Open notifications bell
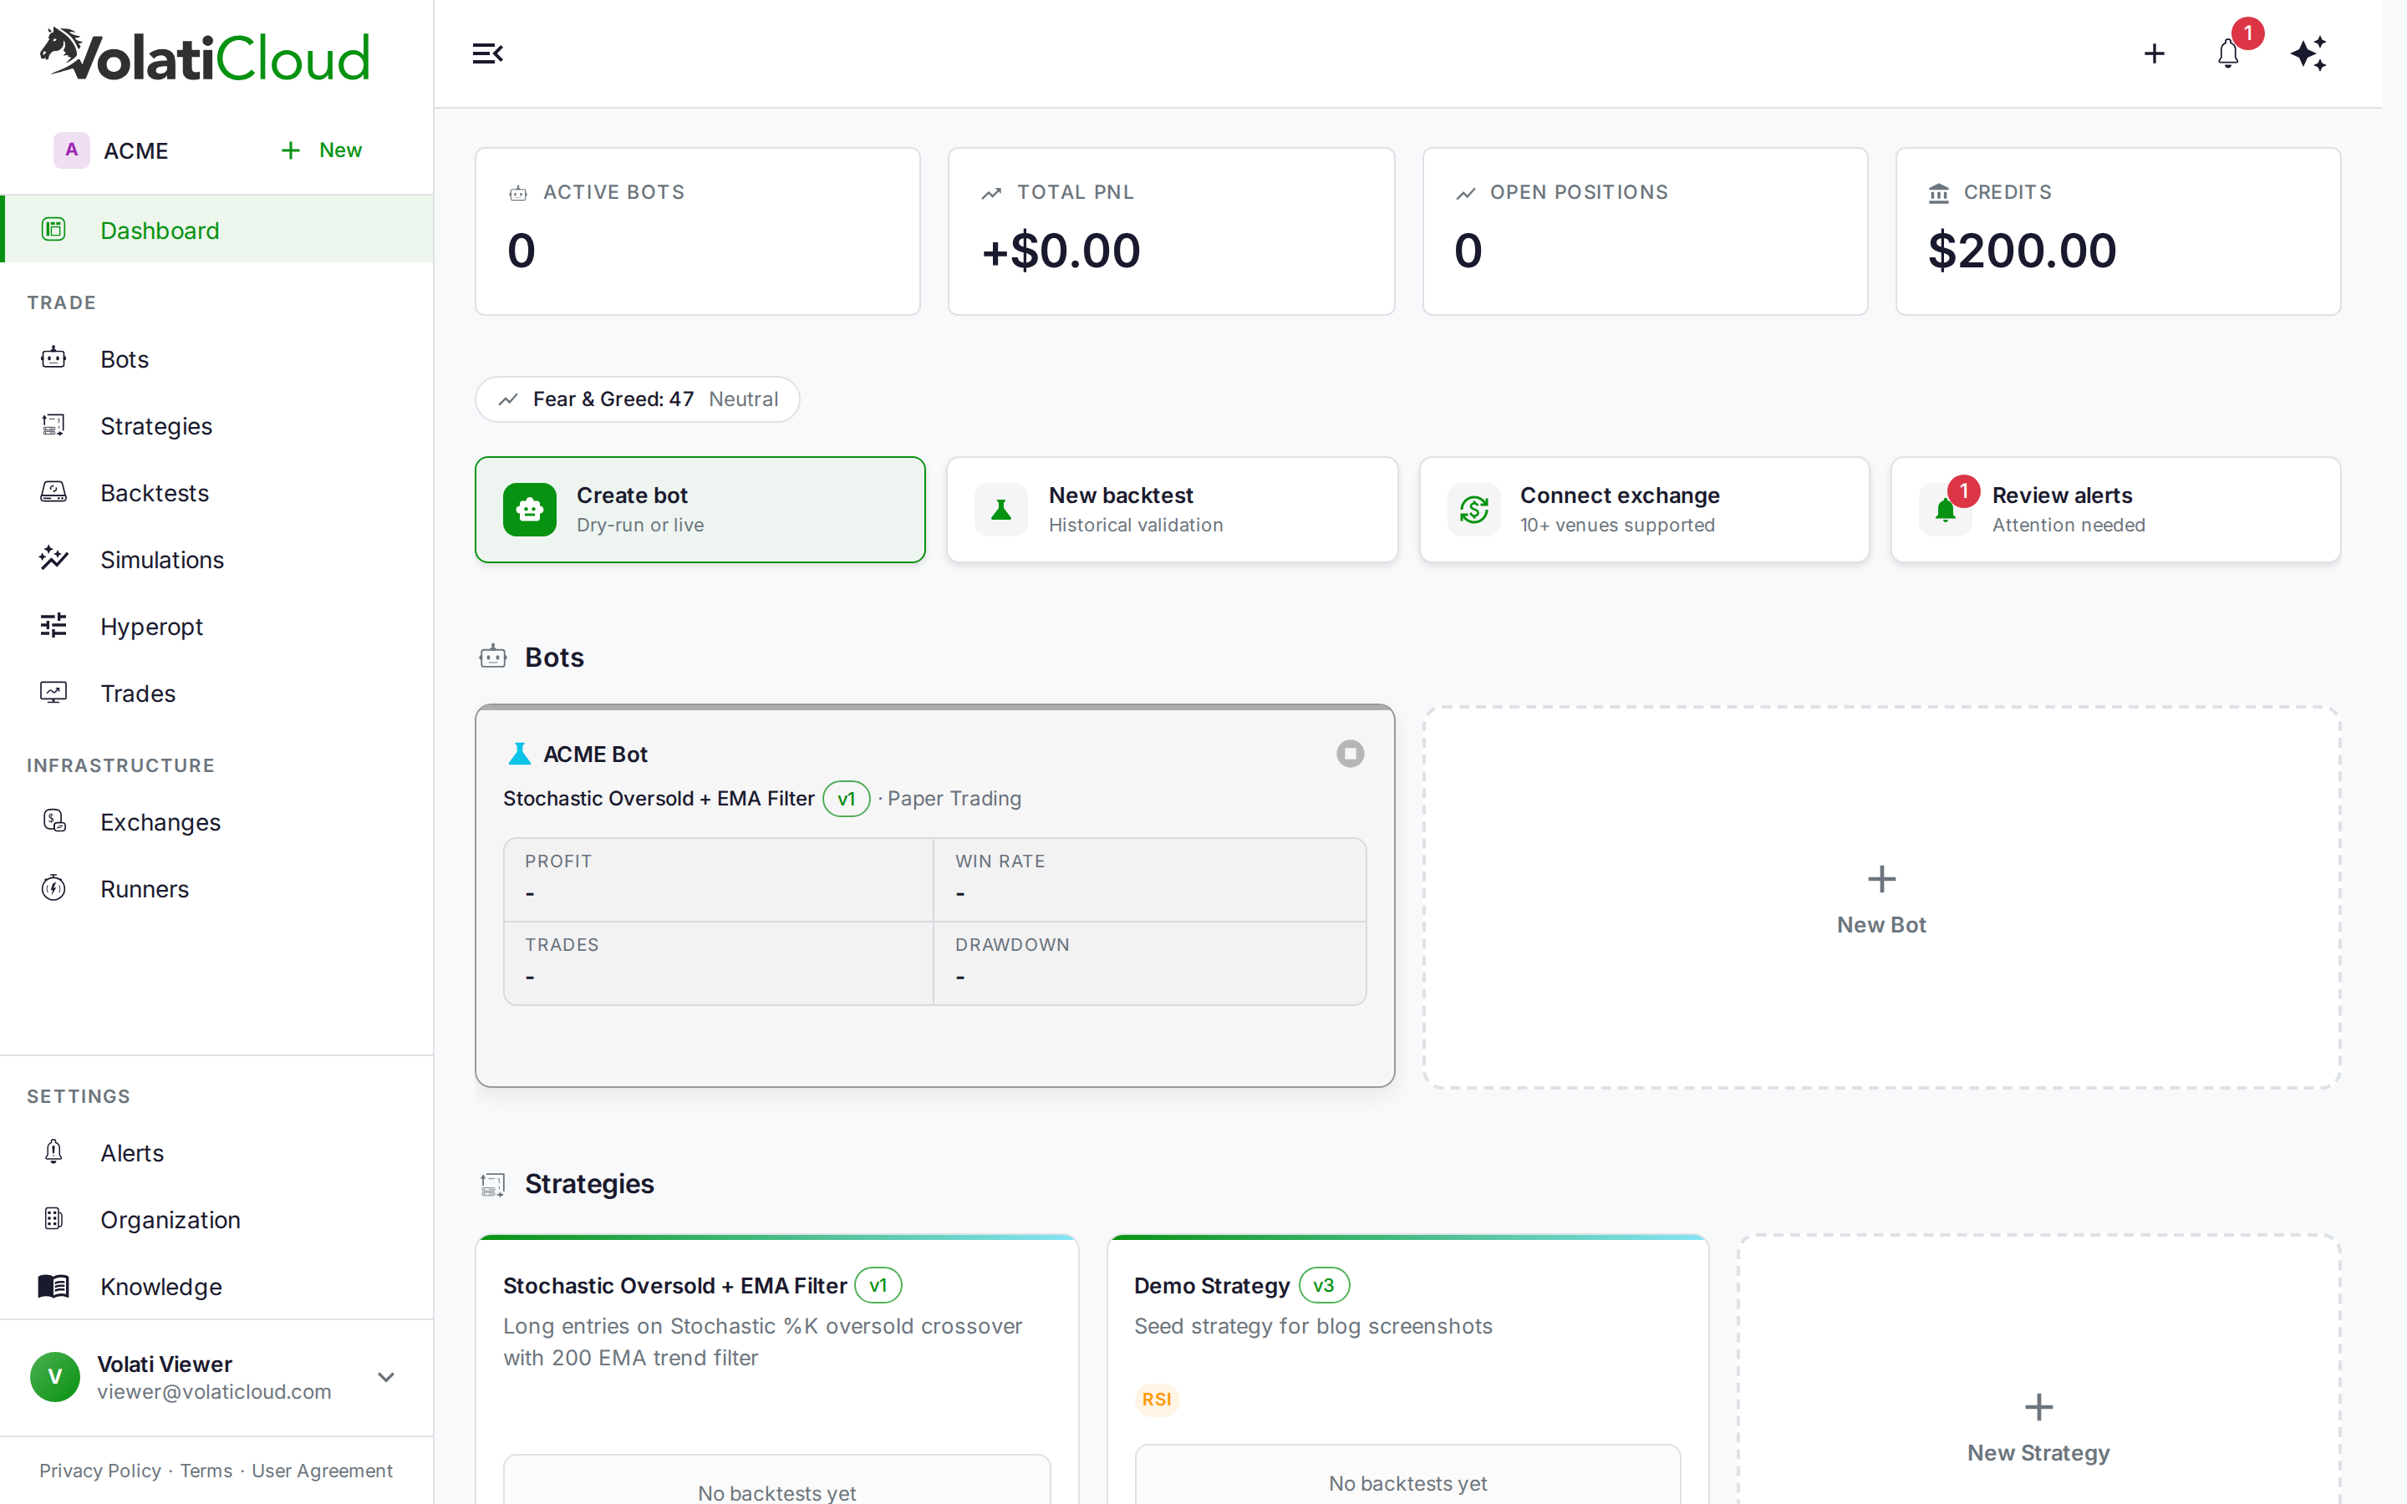2407x1504 pixels. pos(2228,53)
